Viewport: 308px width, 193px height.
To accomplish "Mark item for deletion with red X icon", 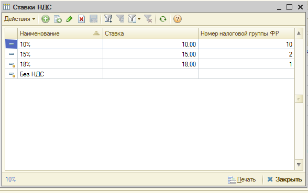I will (x=81, y=19).
